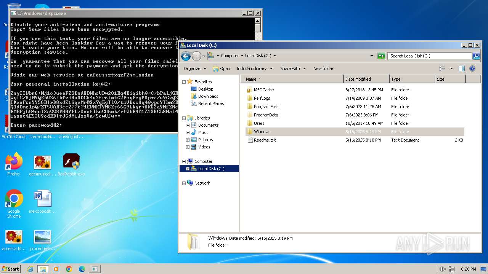Expand the Computer breadcrumb arrow

pyautogui.click(x=242, y=56)
